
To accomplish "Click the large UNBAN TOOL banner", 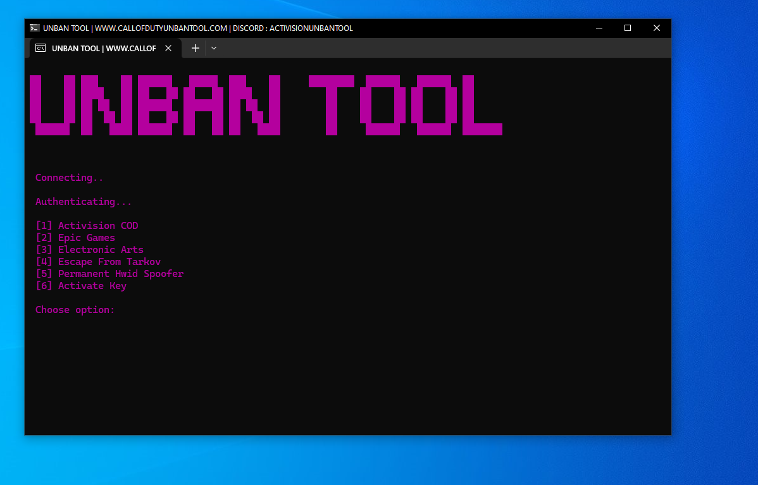I will click(x=266, y=106).
